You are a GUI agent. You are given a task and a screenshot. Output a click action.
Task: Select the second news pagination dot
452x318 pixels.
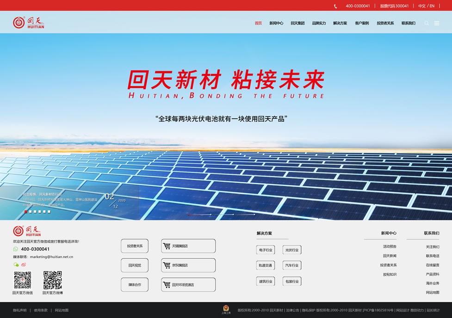pyautogui.click(x=31, y=212)
